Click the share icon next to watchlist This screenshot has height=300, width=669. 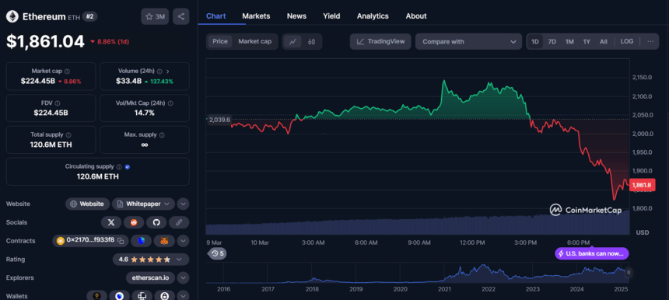point(181,16)
